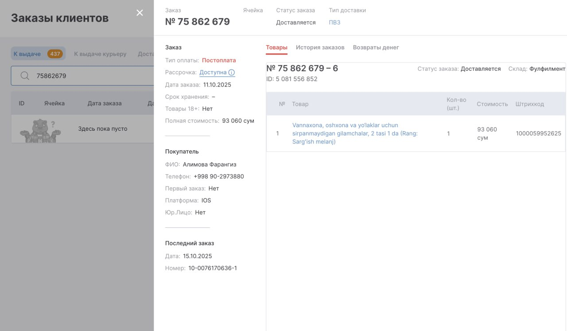Click the phone number +998 90-2973880

pyautogui.click(x=219, y=176)
